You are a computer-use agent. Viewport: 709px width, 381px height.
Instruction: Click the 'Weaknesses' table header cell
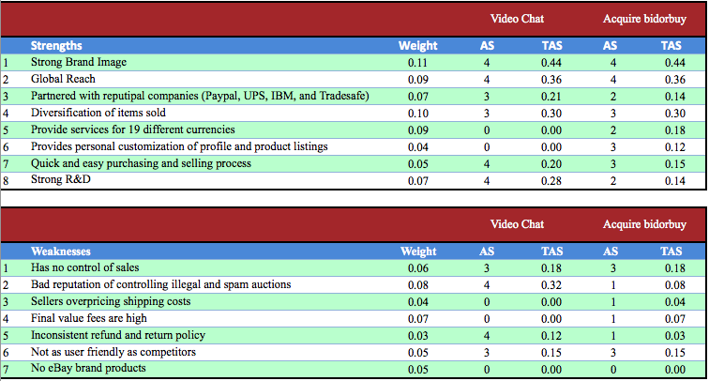(x=63, y=251)
